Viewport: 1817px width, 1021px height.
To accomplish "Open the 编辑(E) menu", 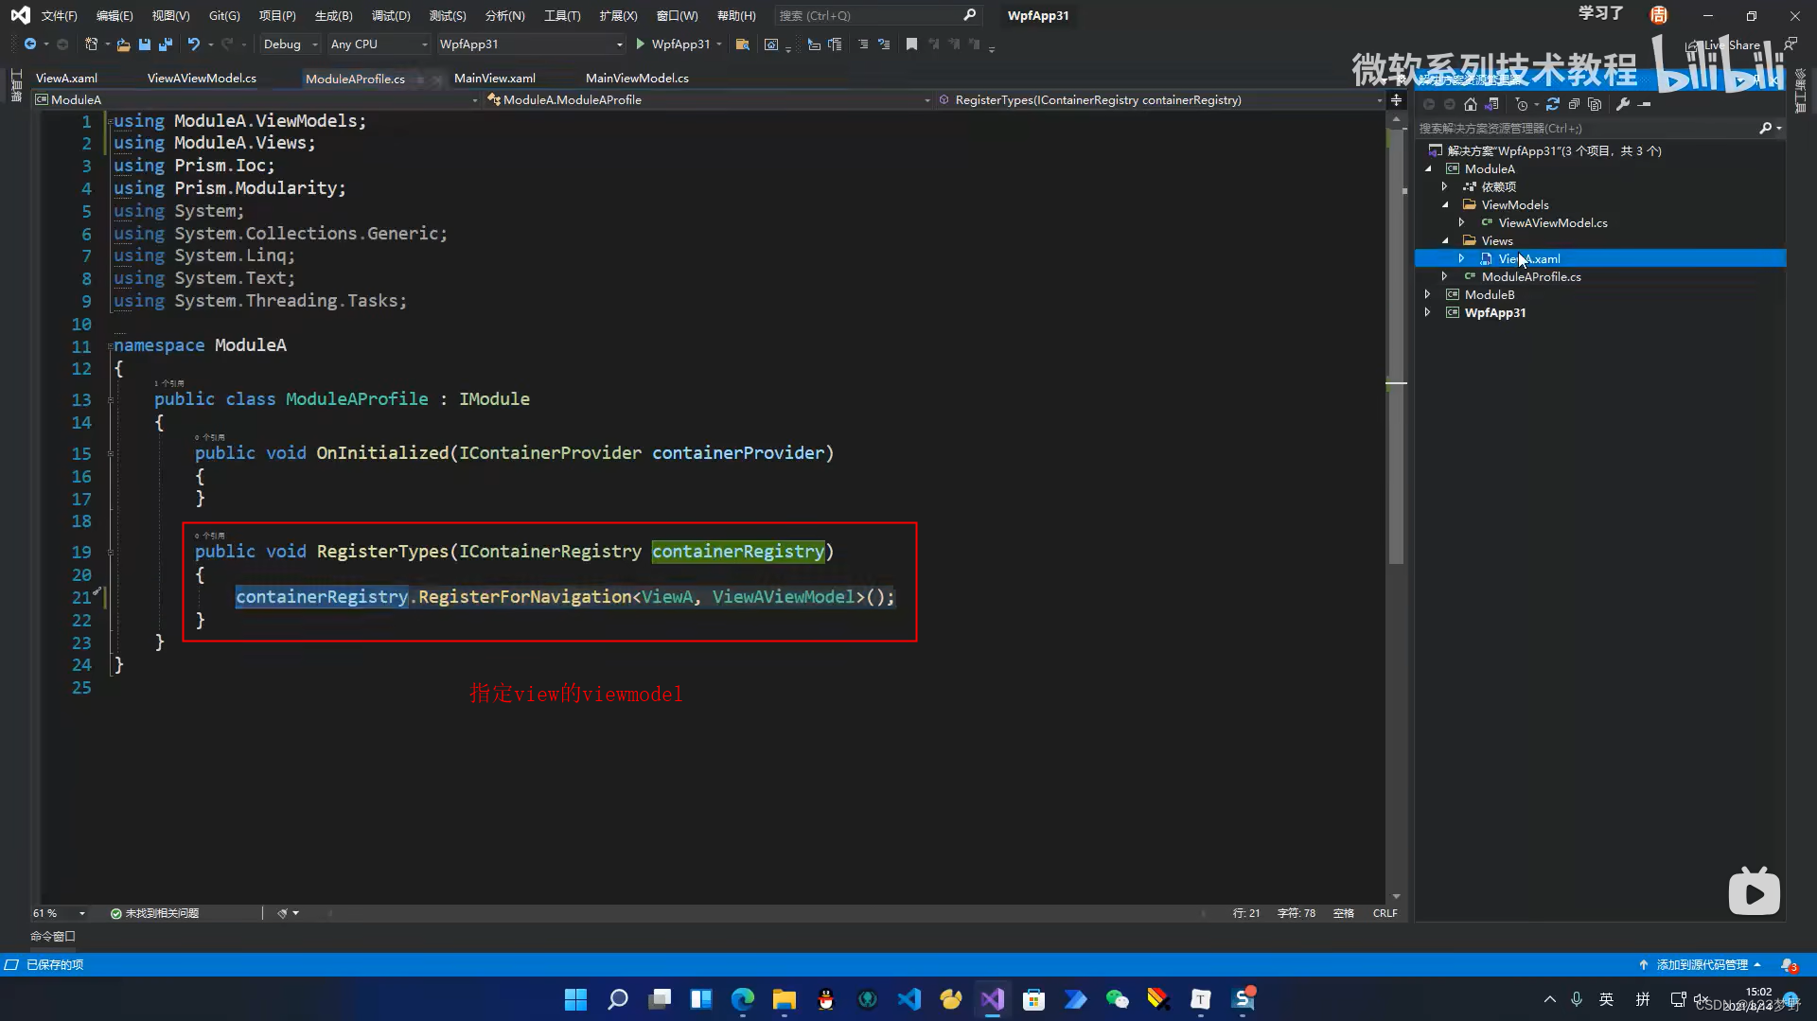I will [115, 15].
